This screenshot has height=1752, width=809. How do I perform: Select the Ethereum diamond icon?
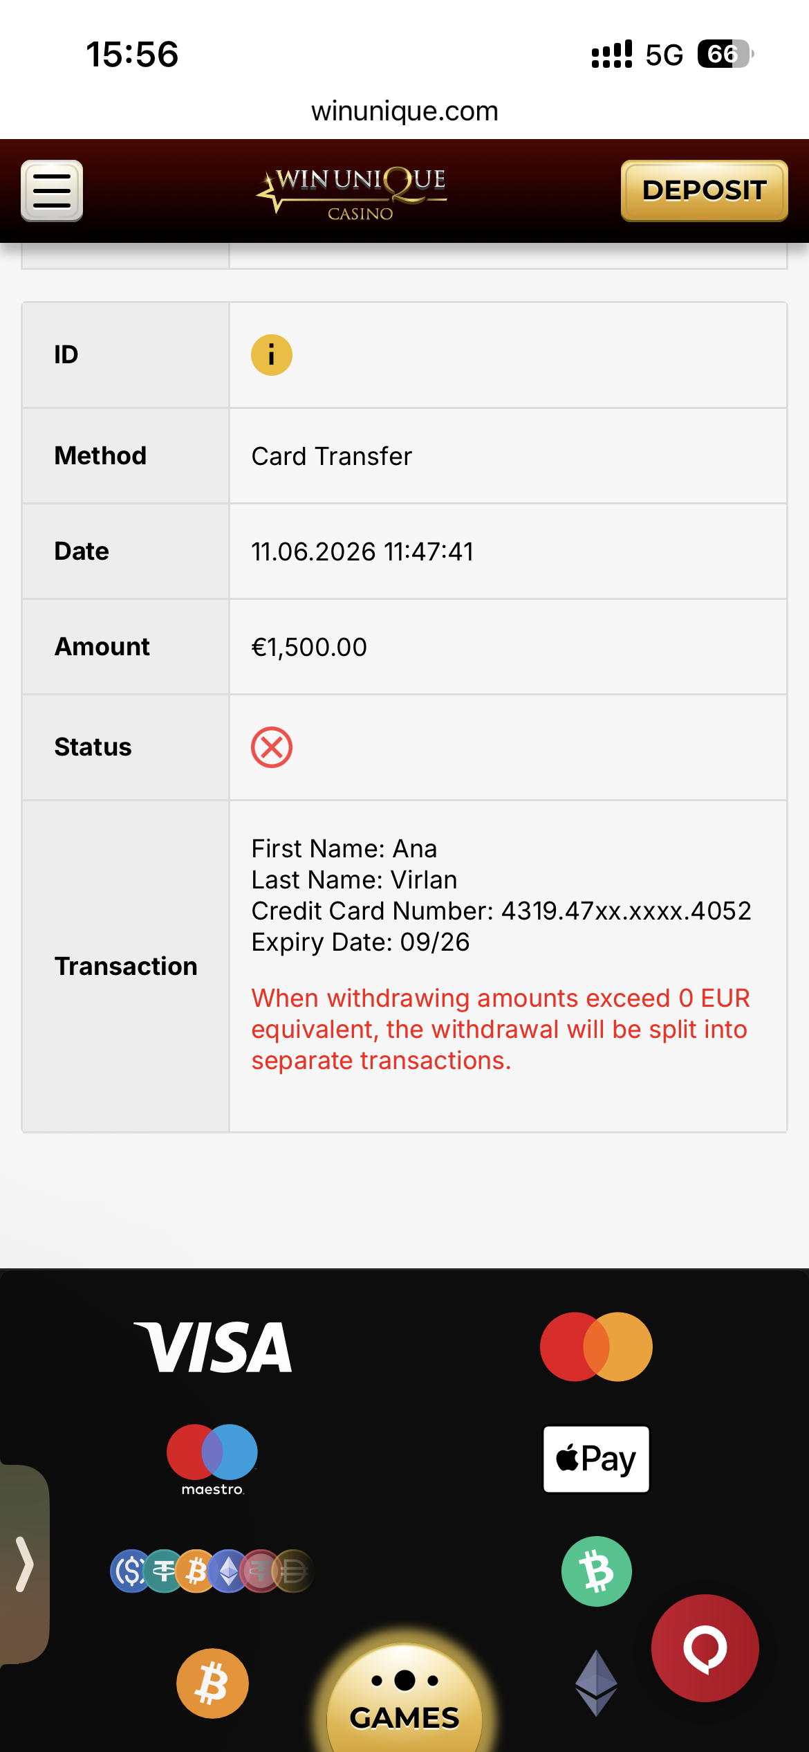(596, 1683)
